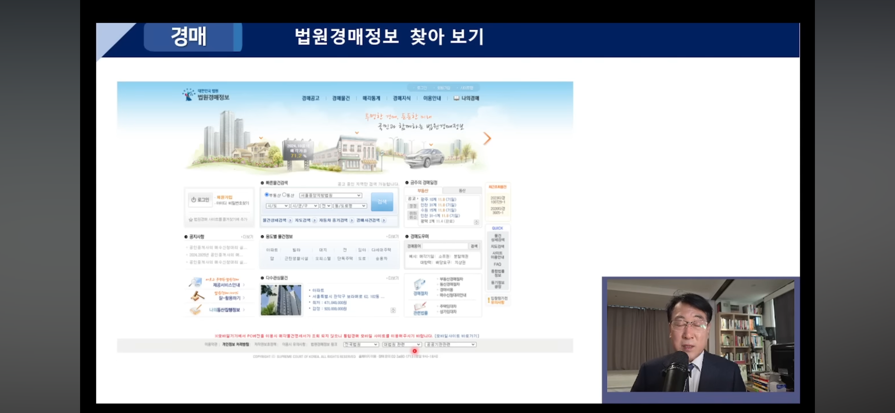This screenshot has height=413, width=895.
Task: Click the arrow icon next to 자동차 중기검색
Action: click(352, 220)
